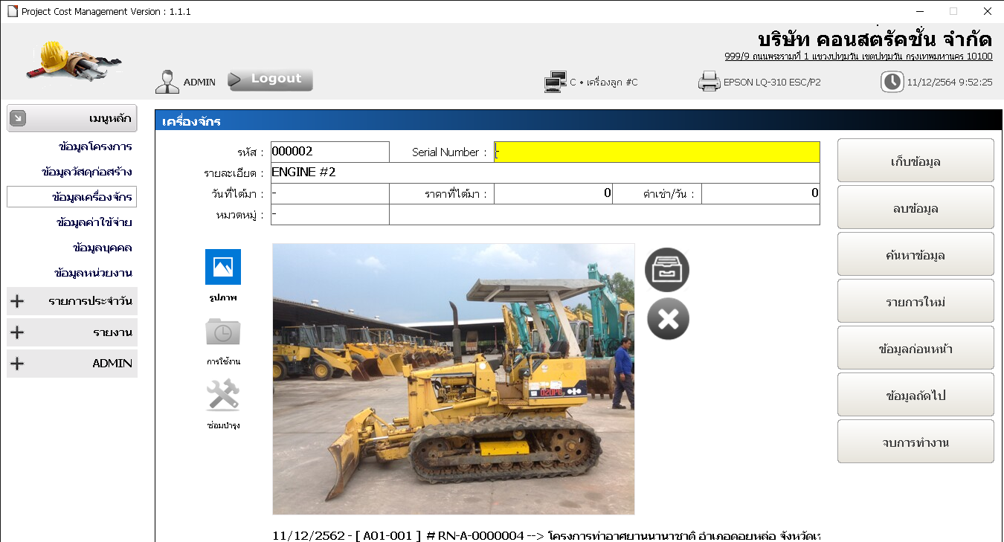Click the เก็บข้อมูล save button
1004x542 pixels.
915,161
